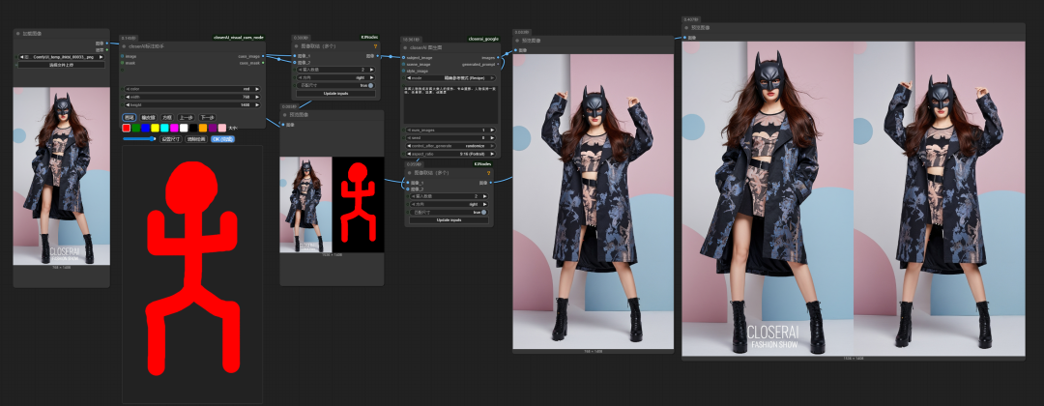Click the 选择文件上传 upload button
1044x406 pixels.
point(61,65)
